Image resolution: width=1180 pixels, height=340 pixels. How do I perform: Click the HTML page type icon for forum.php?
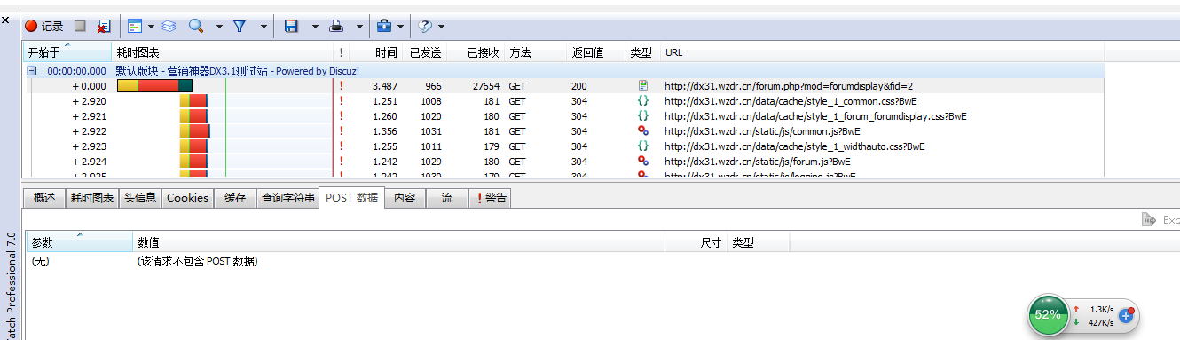pos(643,86)
